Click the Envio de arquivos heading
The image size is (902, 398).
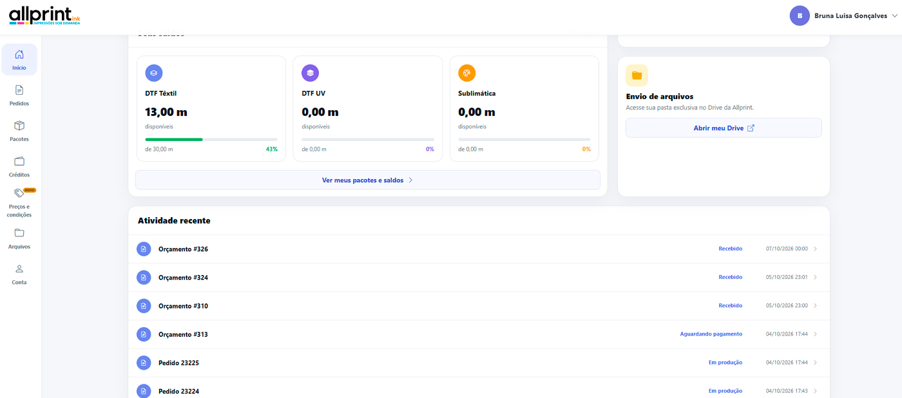(x=660, y=97)
